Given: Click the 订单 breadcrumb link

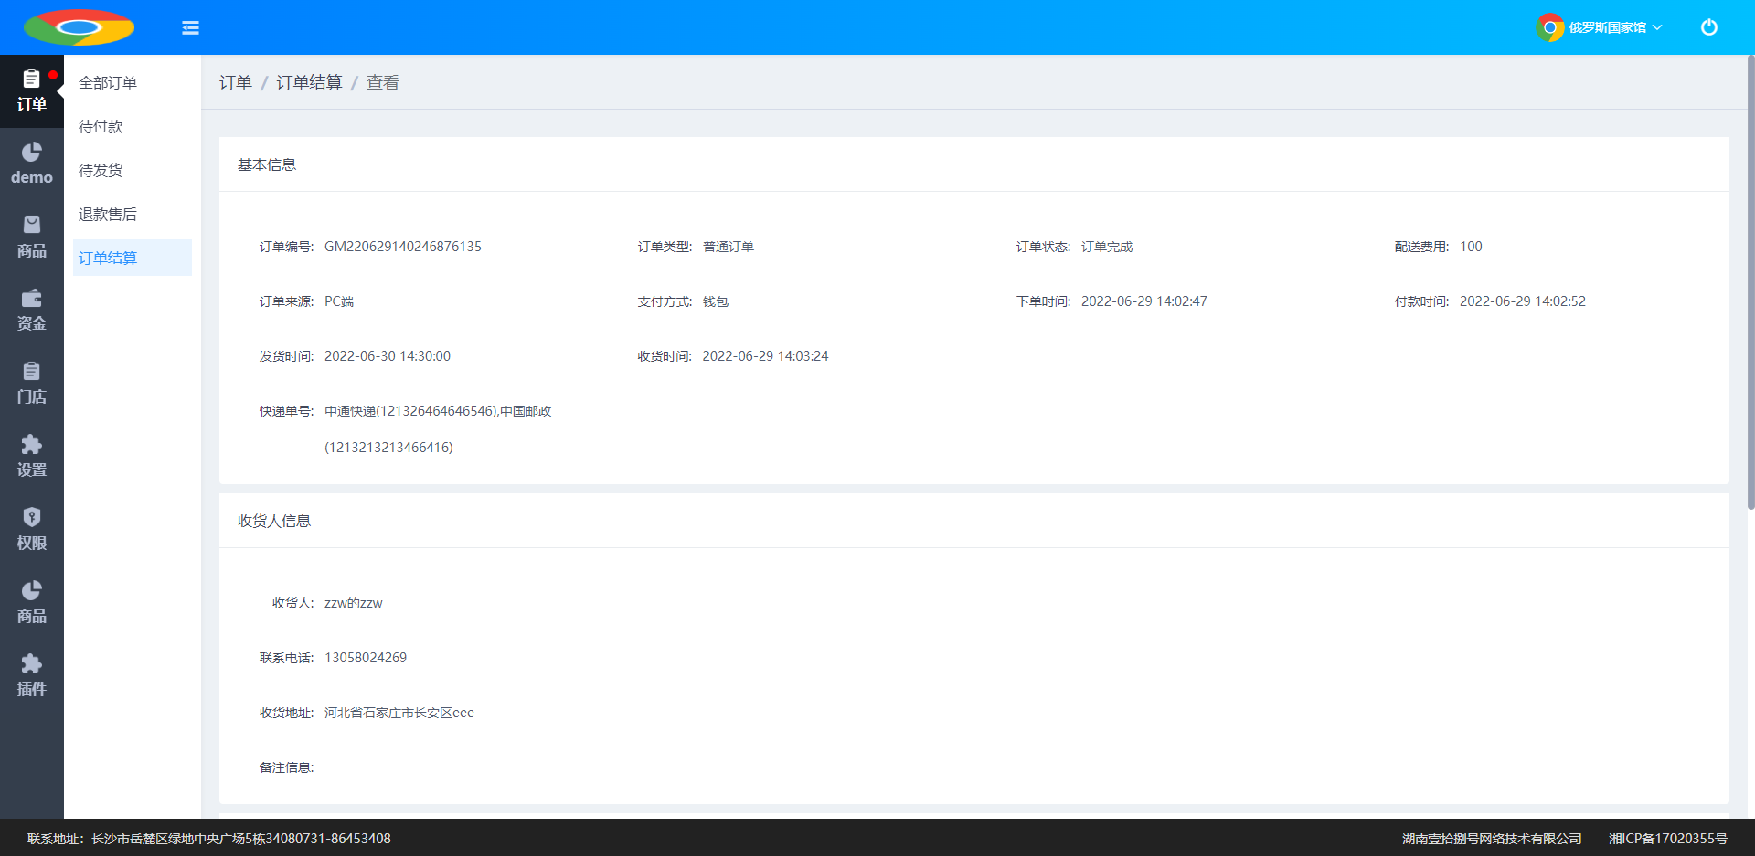Looking at the screenshot, I should coord(236,82).
